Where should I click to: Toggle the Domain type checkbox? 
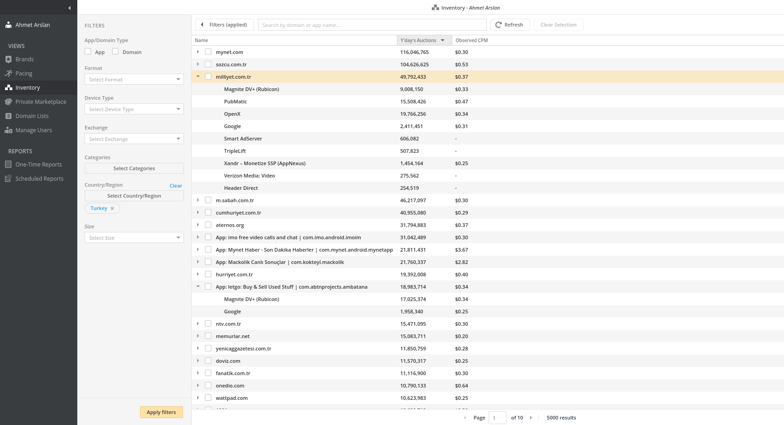[115, 51]
